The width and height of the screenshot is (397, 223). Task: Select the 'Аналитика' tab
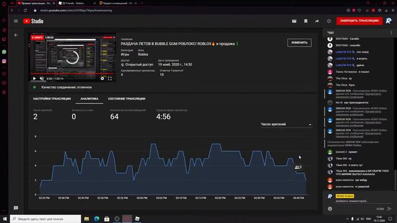[x=89, y=99]
